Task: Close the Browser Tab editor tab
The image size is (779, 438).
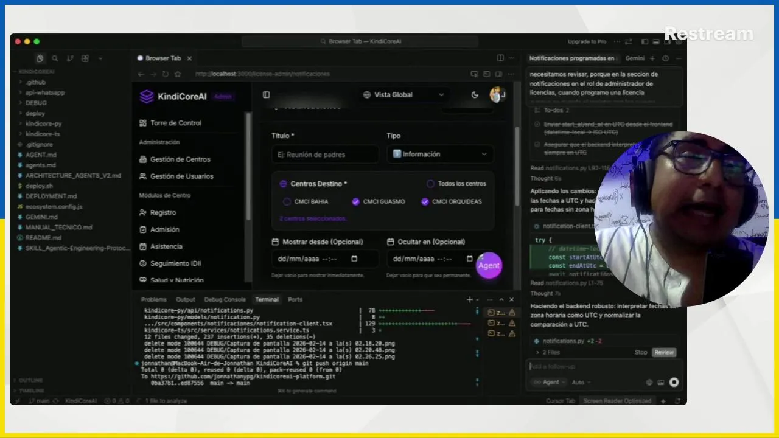Action: 189,58
